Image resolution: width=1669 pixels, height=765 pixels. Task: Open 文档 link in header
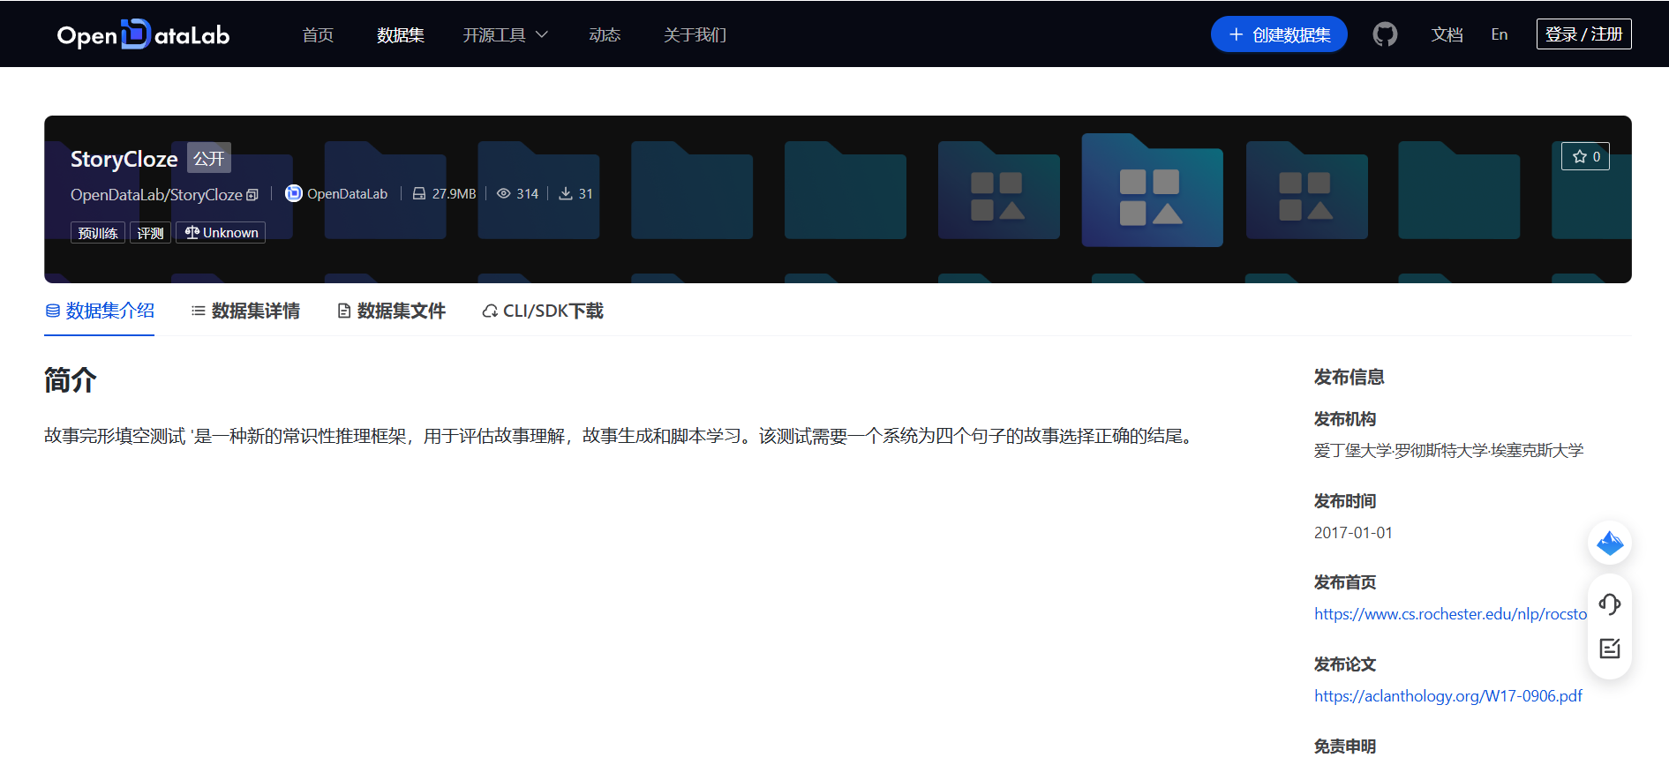pos(1447,34)
